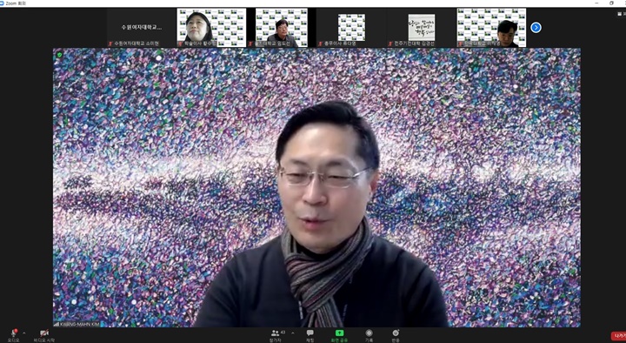Unmute the microphone audio button

14,333
